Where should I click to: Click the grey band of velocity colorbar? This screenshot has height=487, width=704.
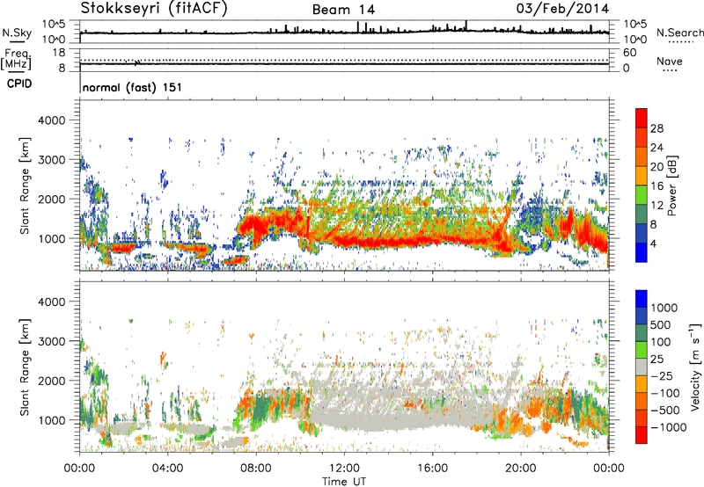[642, 367]
